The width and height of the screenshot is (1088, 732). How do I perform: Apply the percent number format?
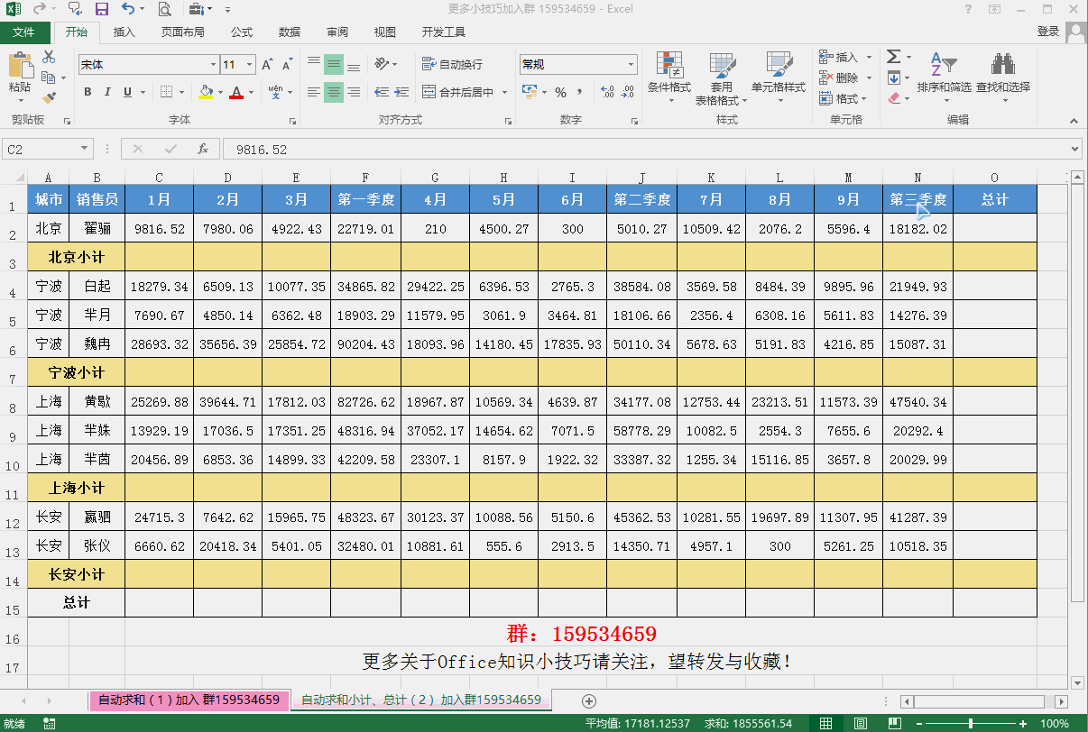point(561,91)
